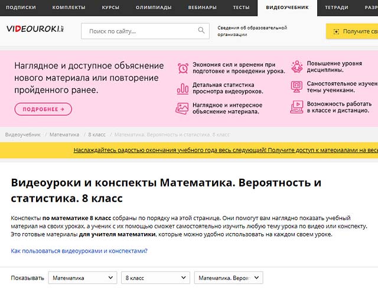The image size is (378, 288).
Task: Click the picture icon beside Наглядное и интересное
Action: [182, 109]
